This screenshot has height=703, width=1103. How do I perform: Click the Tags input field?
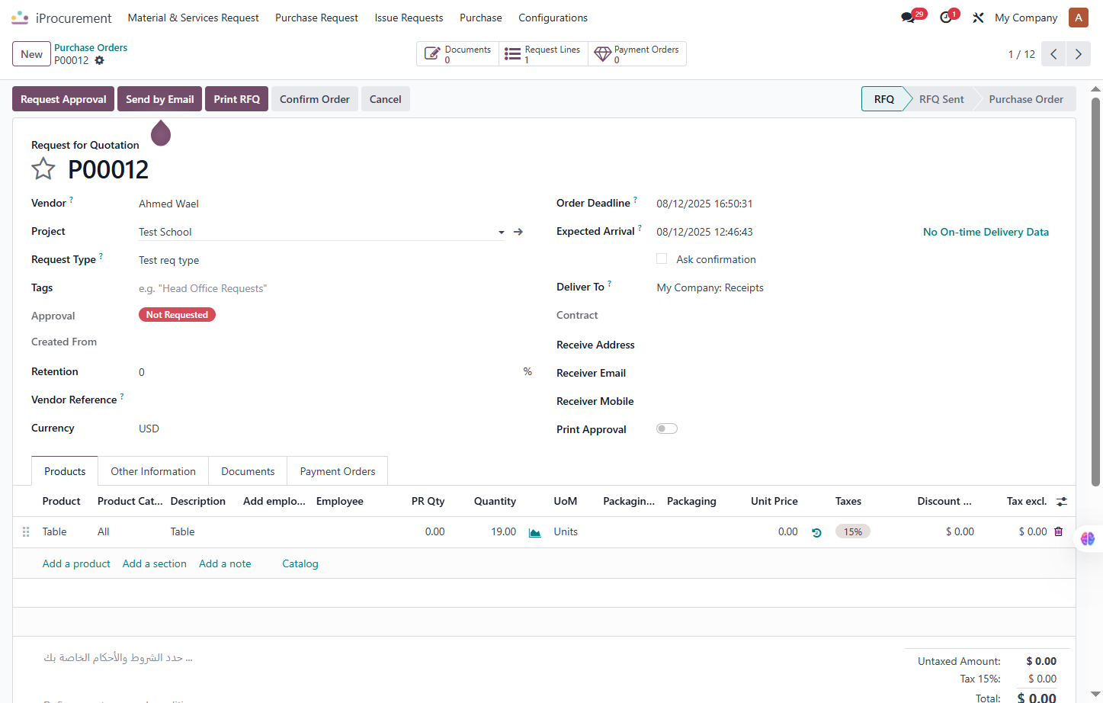click(x=320, y=288)
